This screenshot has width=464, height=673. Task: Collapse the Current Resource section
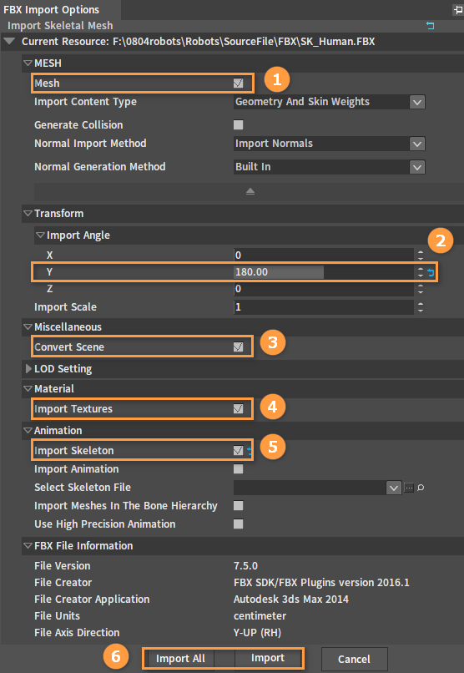pos(10,42)
